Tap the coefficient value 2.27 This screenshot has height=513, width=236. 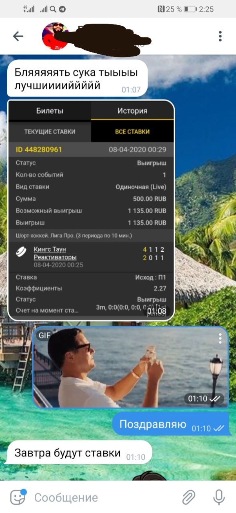tap(160, 288)
